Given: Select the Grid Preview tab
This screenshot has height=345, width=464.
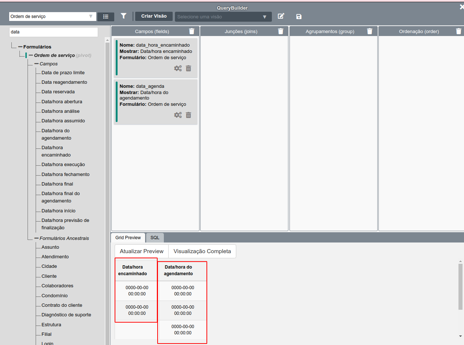Looking at the screenshot, I should coord(128,237).
